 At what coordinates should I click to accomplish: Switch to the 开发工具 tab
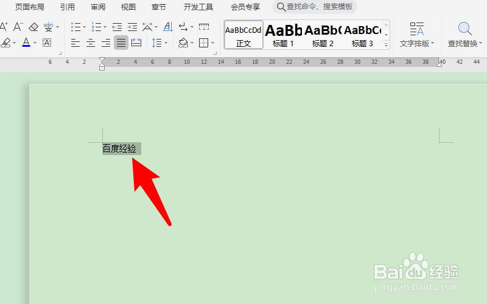click(x=198, y=7)
